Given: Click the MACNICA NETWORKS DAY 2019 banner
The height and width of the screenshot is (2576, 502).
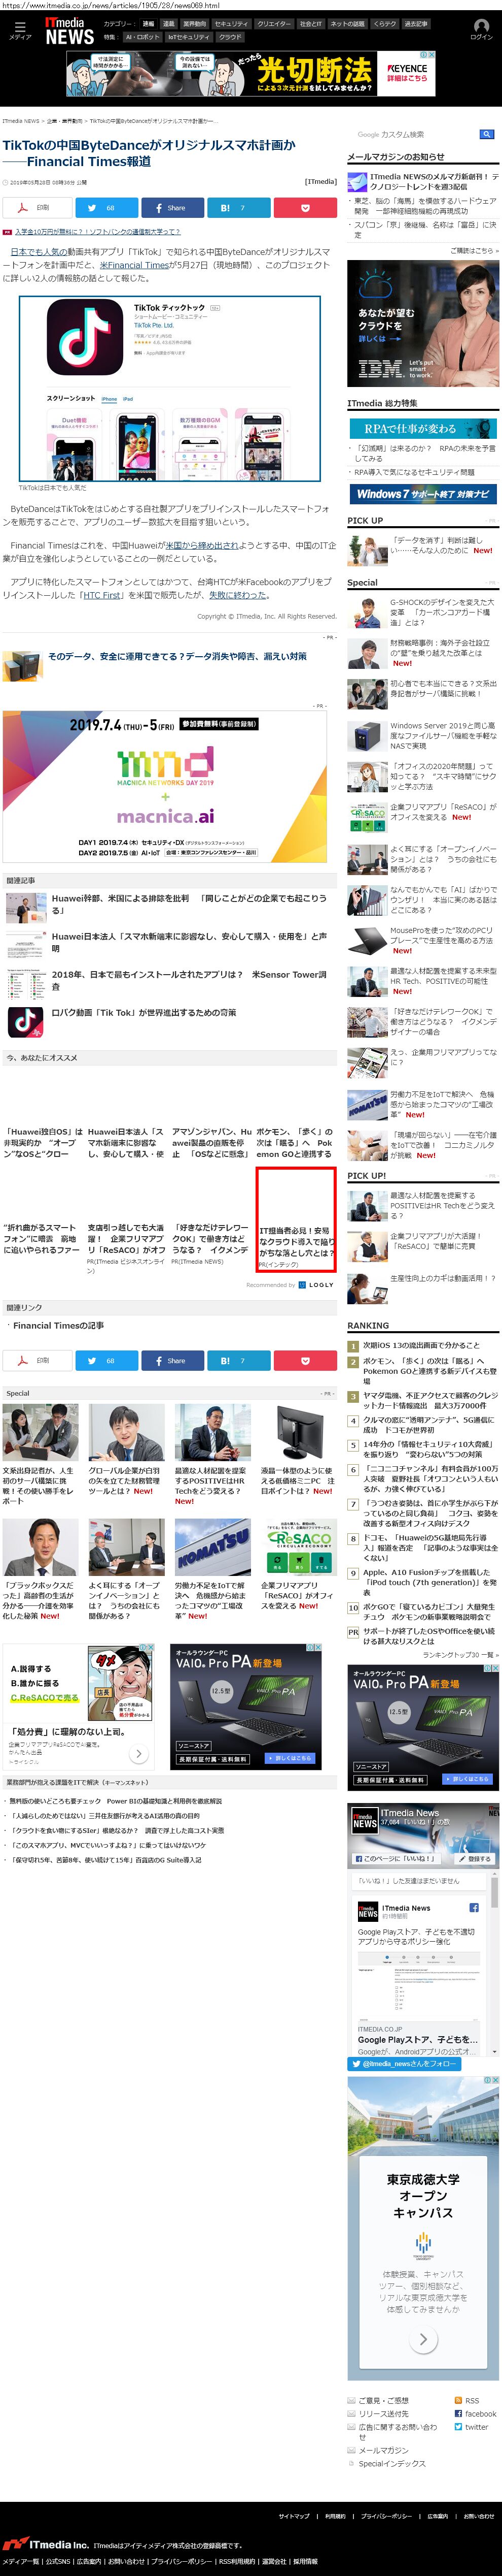Looking at the screenshot, I should point(166,787).
